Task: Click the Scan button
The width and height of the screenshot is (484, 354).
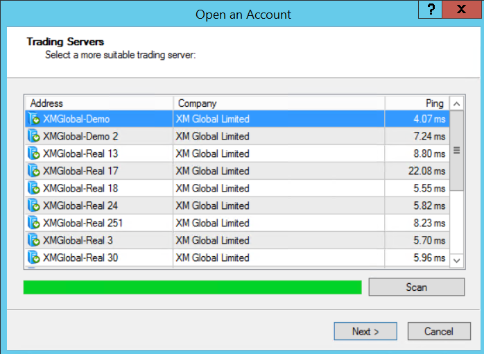Action: coord(417,287)
